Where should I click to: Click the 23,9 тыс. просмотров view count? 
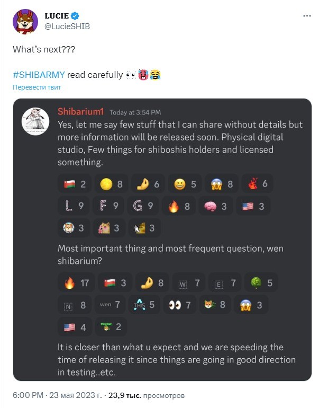147,395
